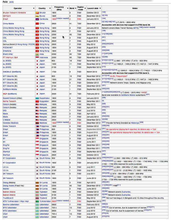Screen dimensions: 171x220
Task: Click the Thailand flag icon
Action: (x=37, y=198)
